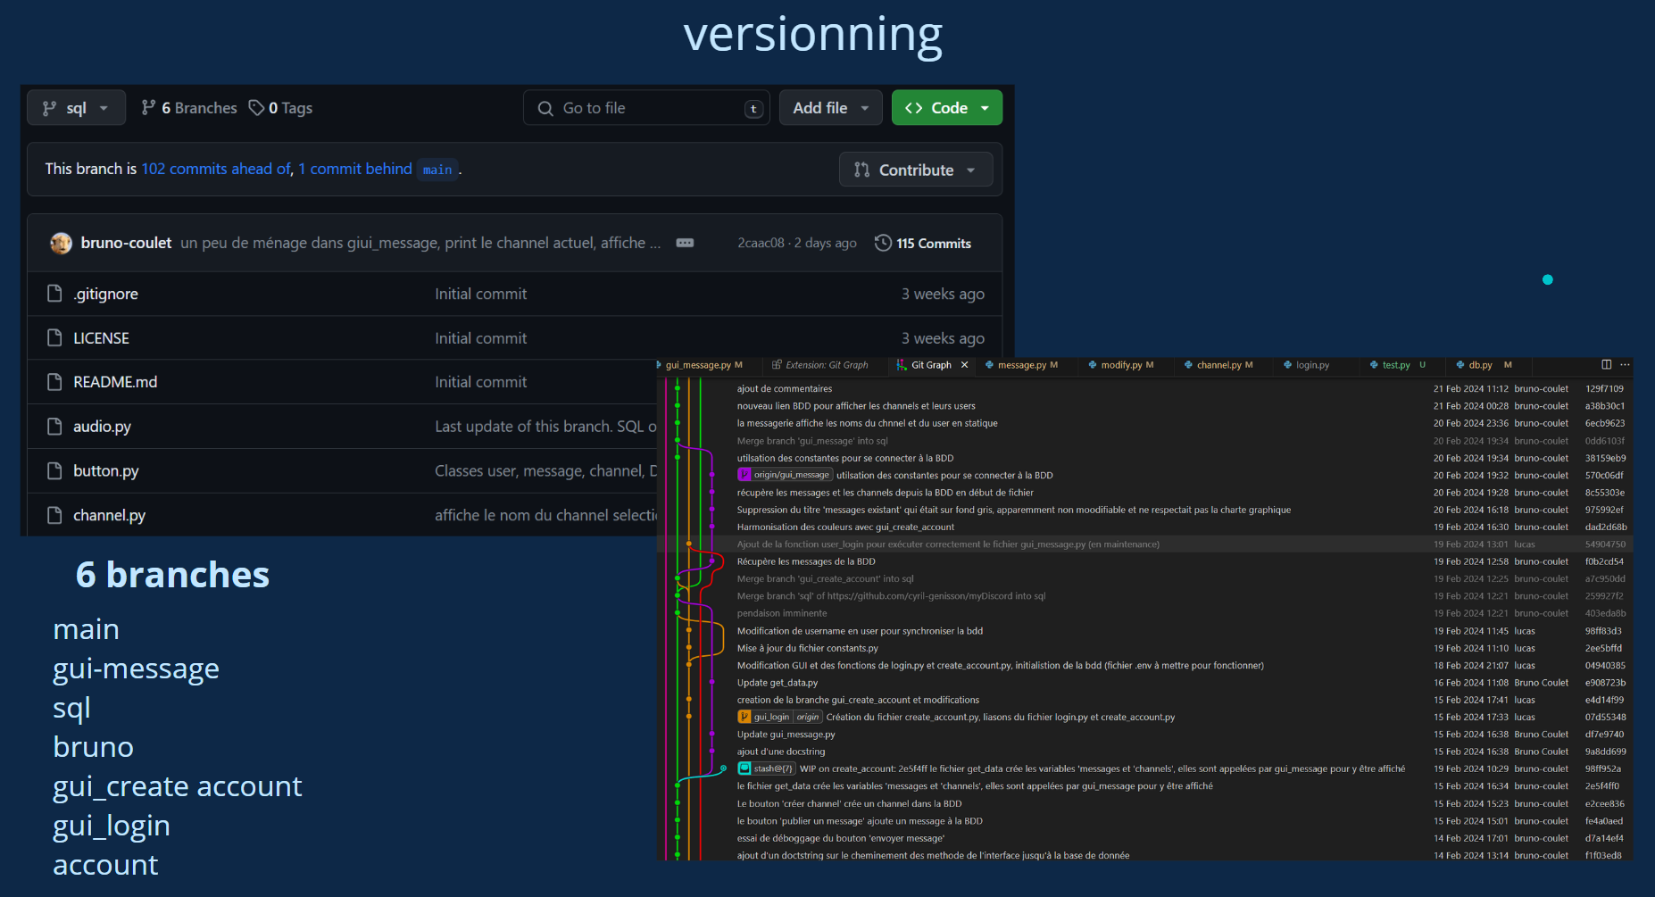Close the Git Graph tab
Image resolution: width=1655 pixels, height=897 pixels.
[964, 365]
